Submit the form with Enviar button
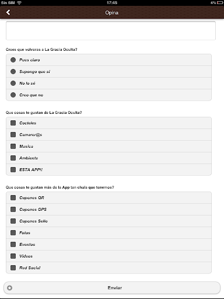 point(112,288)
